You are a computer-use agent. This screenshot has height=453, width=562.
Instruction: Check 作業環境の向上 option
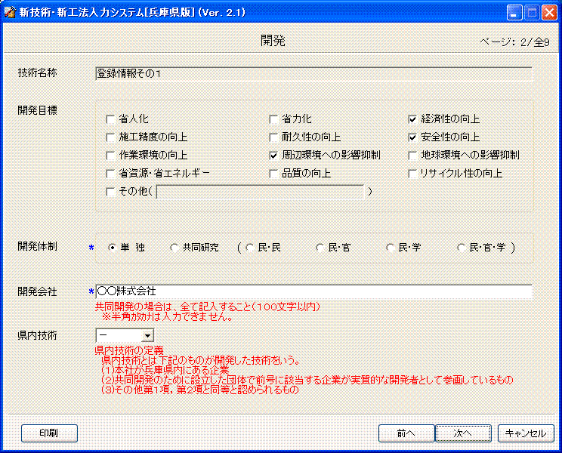[110, 156]
